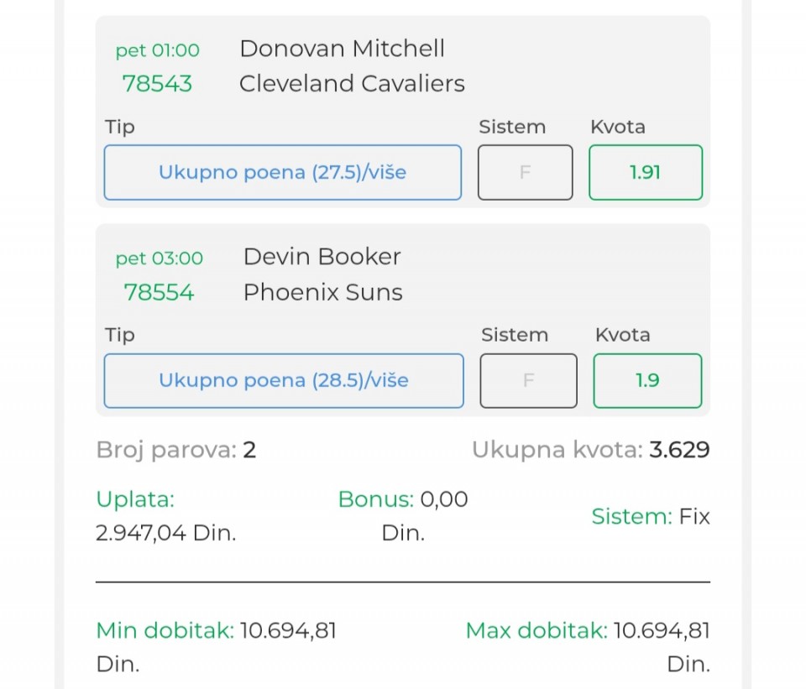Toggle the Sistem F box for Donovan Mitchell
Image resolution: width=806 pixels, height=689 pixels.
point(526,173)
